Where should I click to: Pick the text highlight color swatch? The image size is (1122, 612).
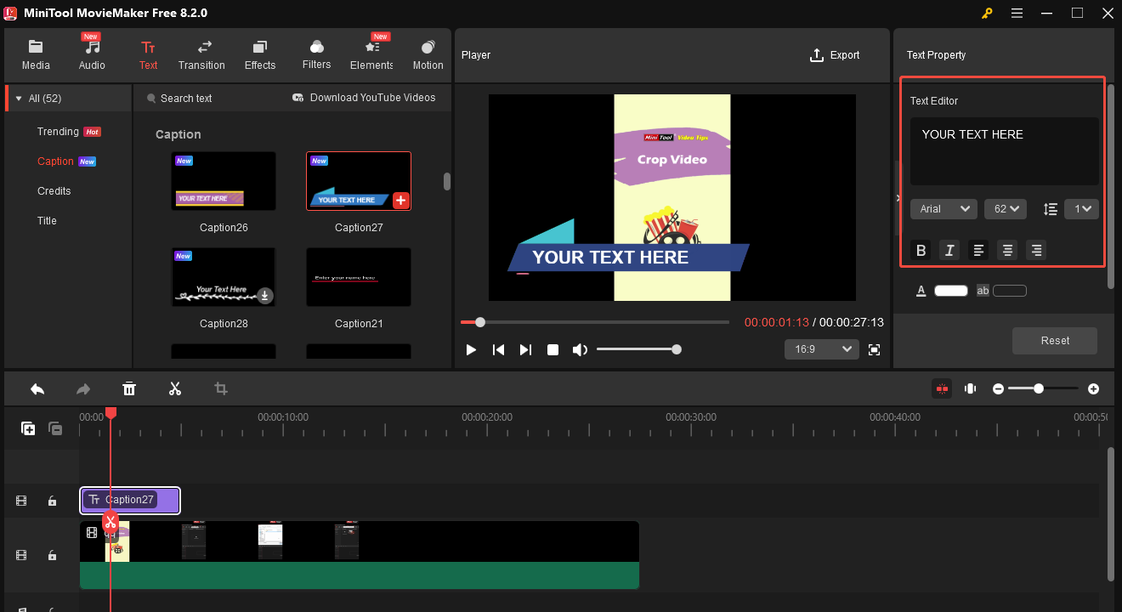click(1010, 291)
